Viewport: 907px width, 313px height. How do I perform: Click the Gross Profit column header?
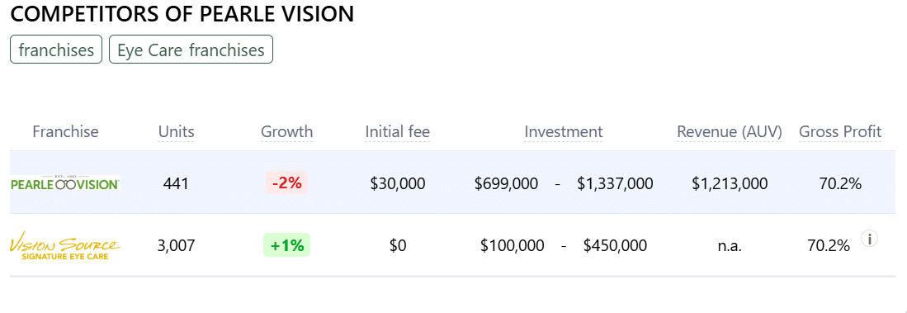(x=840, y=132)
